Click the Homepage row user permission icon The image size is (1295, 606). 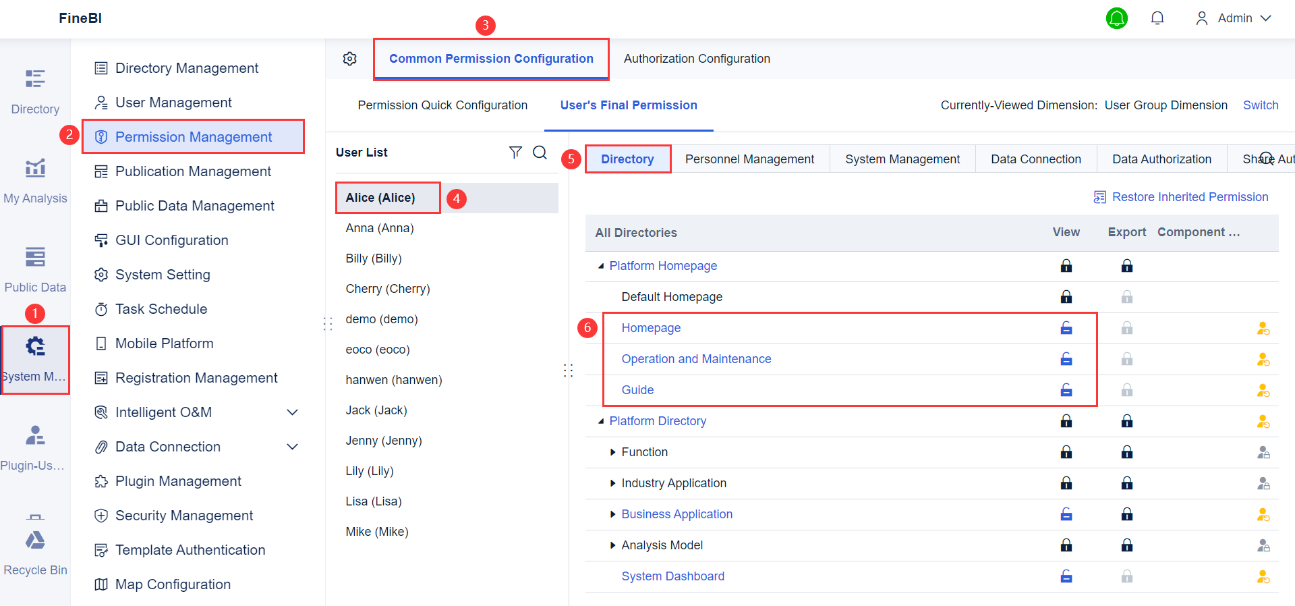pyautogui.click(x=1263, y=329)
